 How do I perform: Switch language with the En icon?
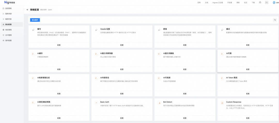267,3
